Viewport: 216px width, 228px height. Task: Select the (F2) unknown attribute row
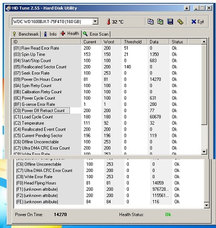pos(109,196)
